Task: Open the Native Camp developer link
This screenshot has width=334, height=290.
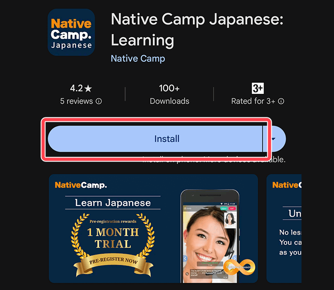Action: 138,59
